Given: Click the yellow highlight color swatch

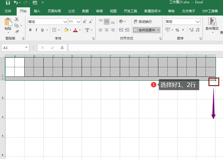Looking at the screenshot, I should (66, 31).
